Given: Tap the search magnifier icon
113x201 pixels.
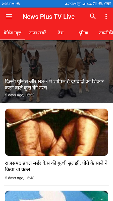Looking at the screenshot, I should [93, 16].
